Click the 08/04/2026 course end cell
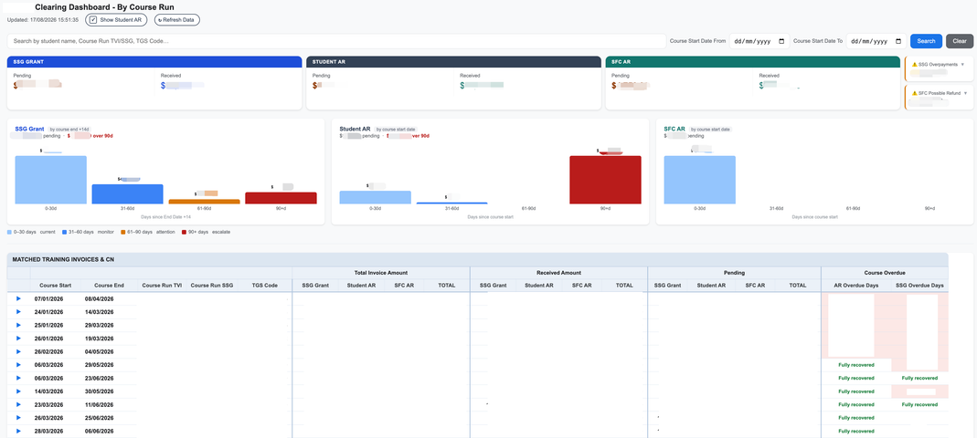Image resolution: width=977 pixels, height=438 pixels. pos(100,298)
